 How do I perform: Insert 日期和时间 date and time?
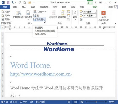tap(18, 15)
